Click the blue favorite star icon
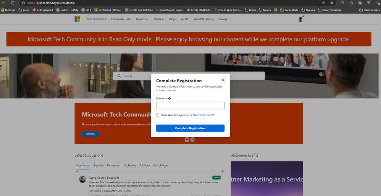 [332, 3]
